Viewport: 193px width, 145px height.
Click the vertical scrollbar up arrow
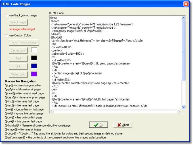(183, 18)
